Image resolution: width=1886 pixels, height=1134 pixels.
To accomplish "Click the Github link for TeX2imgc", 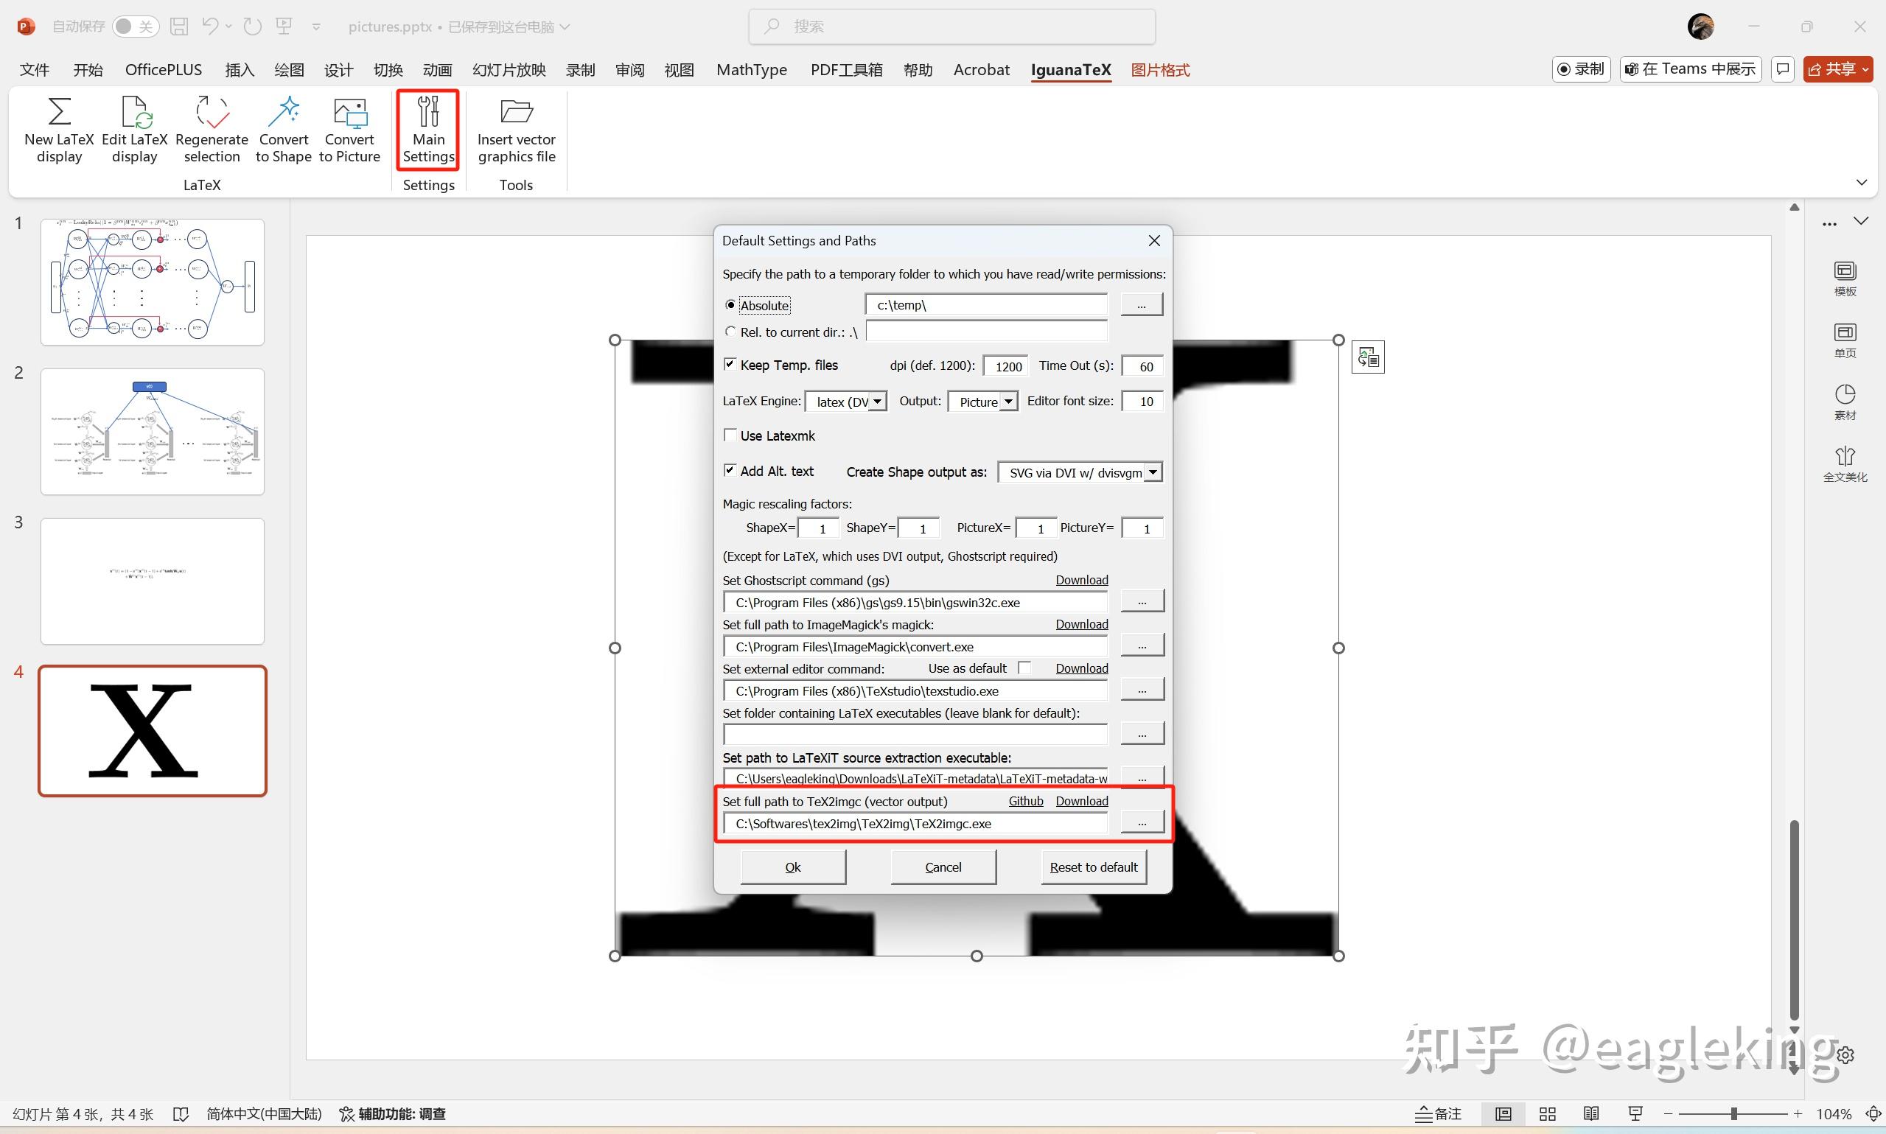I will pos(1024,801).
